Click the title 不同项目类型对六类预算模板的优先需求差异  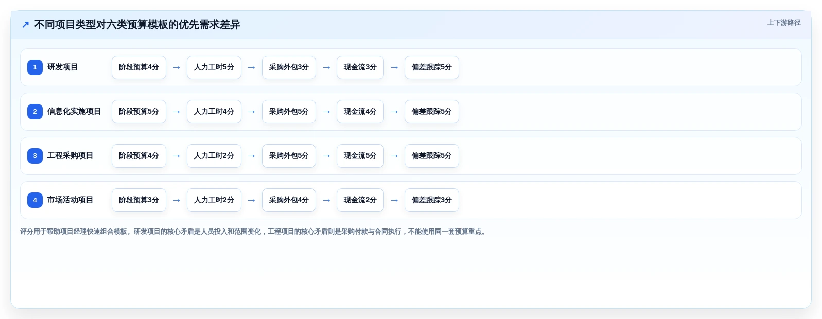[x=137, y=25]
